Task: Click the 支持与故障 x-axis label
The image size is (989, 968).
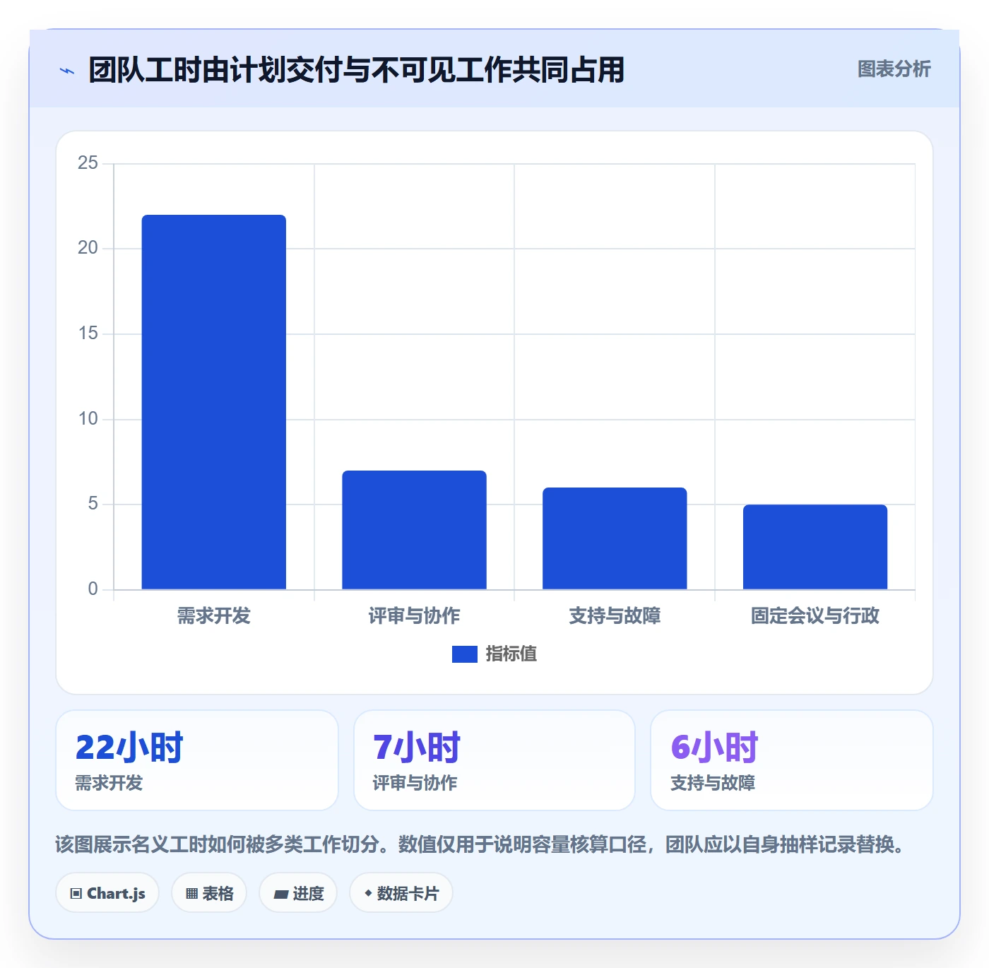Action: [615, 616]
